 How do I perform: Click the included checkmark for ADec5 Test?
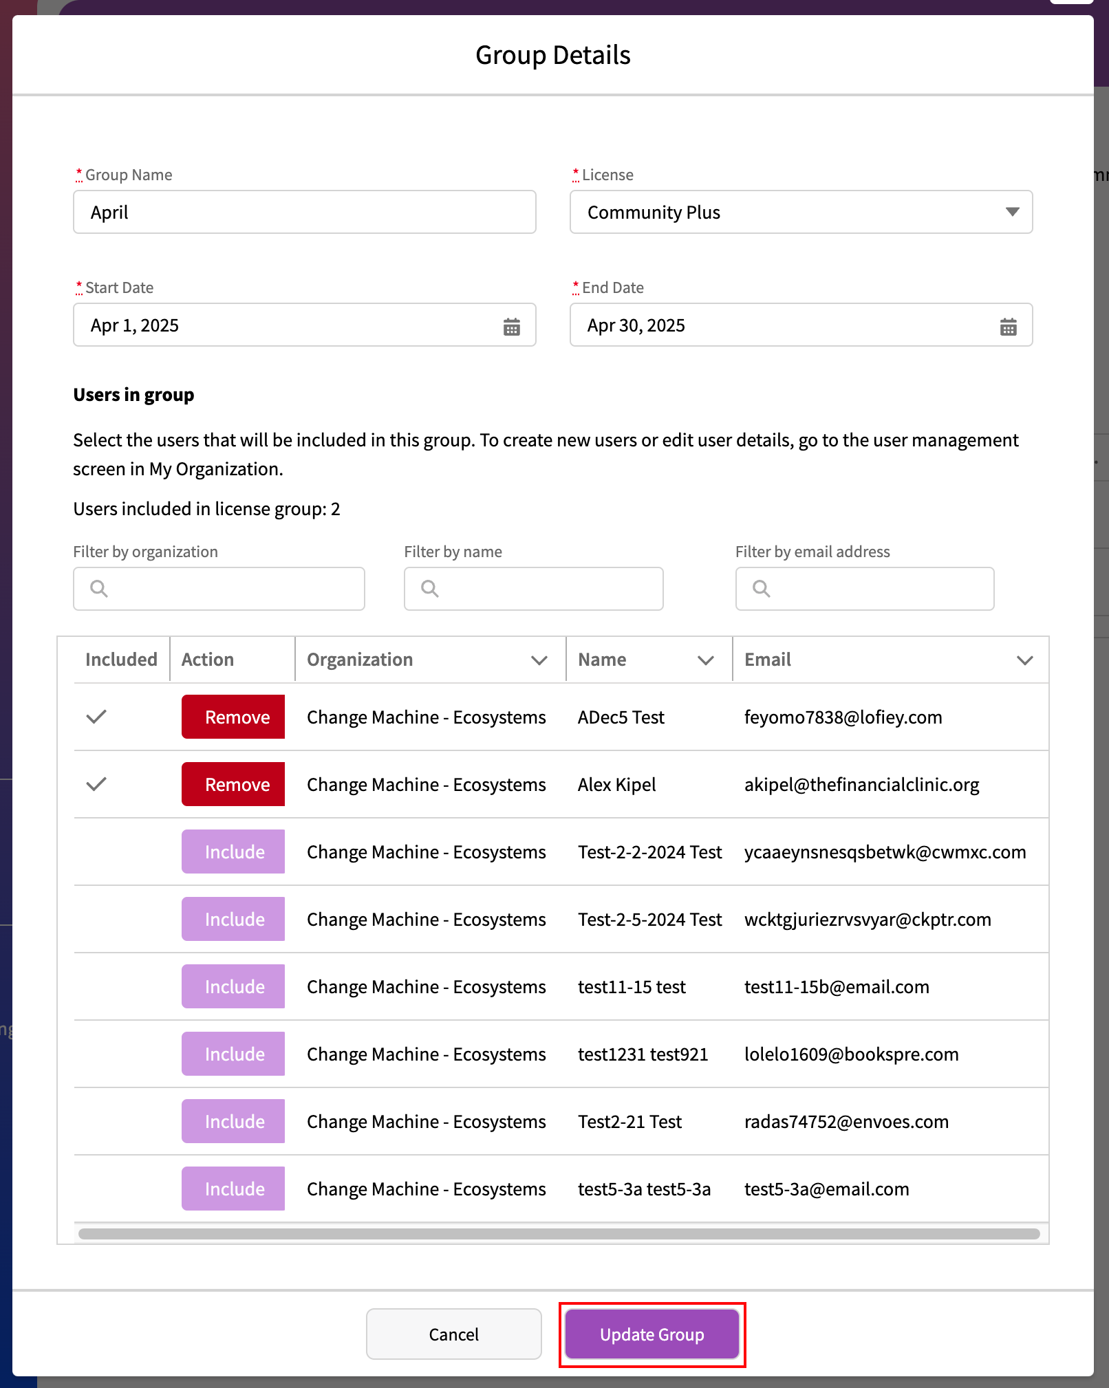pyautogui.click(x=96, y=717)
